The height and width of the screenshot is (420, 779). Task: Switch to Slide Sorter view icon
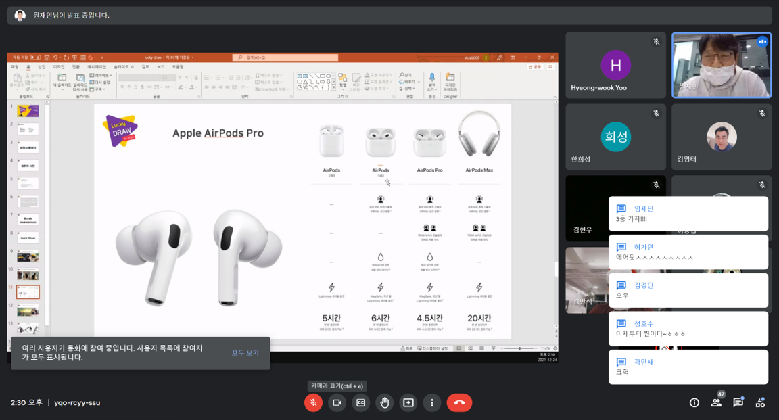[x=470, y=348]
